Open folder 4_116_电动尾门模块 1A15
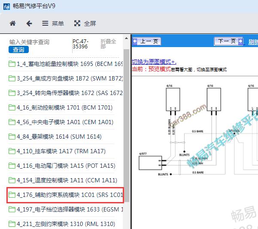The image size is (258, 229). point(62,166)
